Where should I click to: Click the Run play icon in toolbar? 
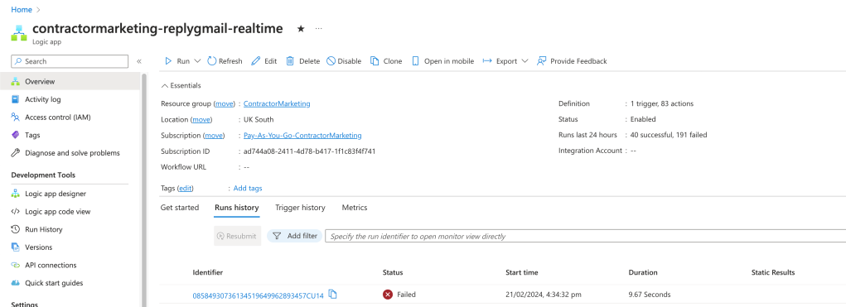click(x=168, y=61)
